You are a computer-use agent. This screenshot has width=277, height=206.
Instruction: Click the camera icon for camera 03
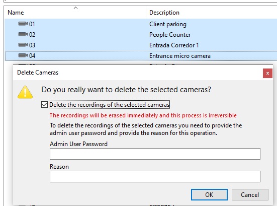[23, 45]
